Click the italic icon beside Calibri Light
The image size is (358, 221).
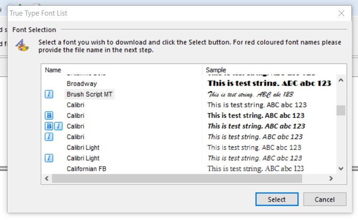pos(49,158)
